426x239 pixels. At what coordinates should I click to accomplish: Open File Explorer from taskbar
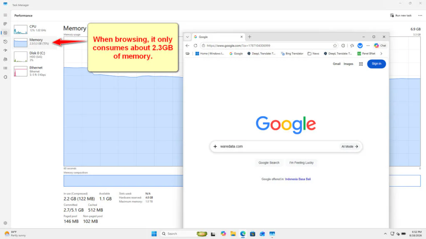click(x=233, y=234)
